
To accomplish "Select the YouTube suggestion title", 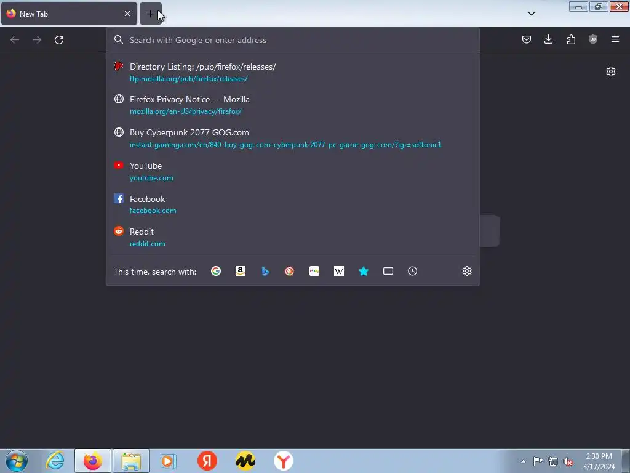I will (146, 166).
